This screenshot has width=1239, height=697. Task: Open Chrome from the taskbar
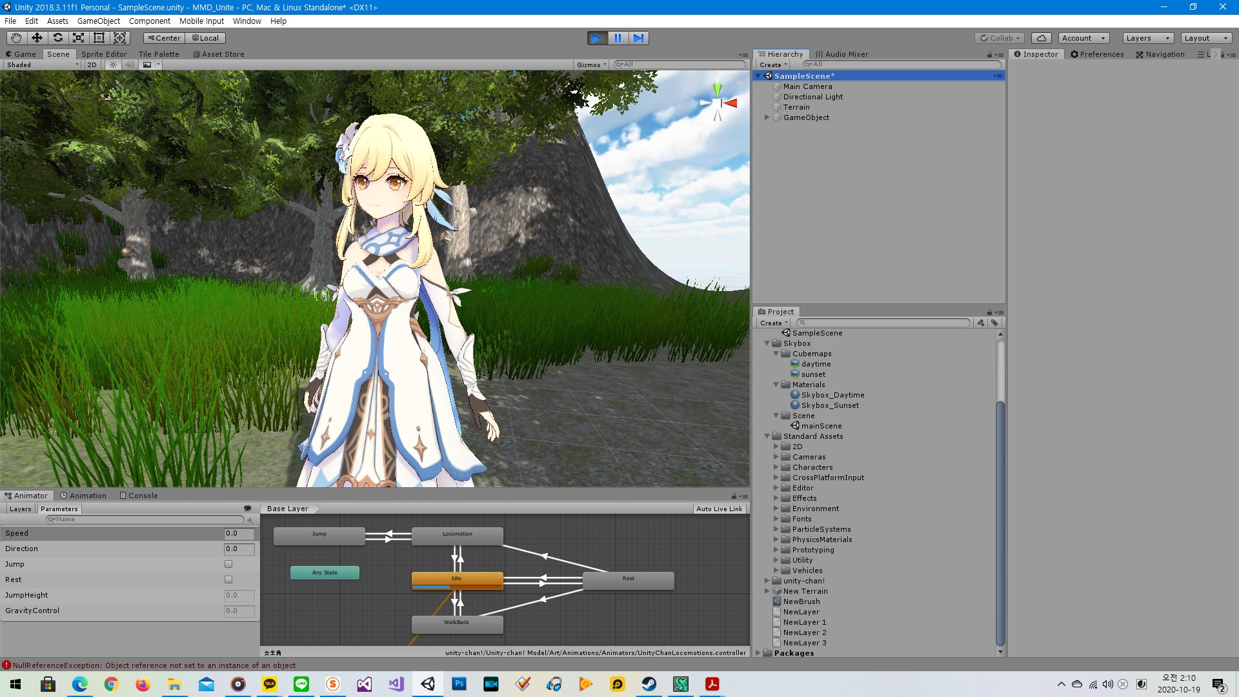coord(111,683)
